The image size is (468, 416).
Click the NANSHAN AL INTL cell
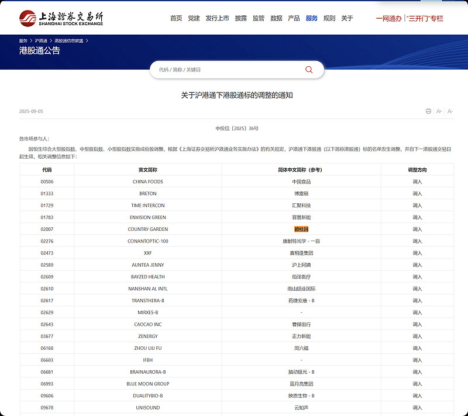148,289
